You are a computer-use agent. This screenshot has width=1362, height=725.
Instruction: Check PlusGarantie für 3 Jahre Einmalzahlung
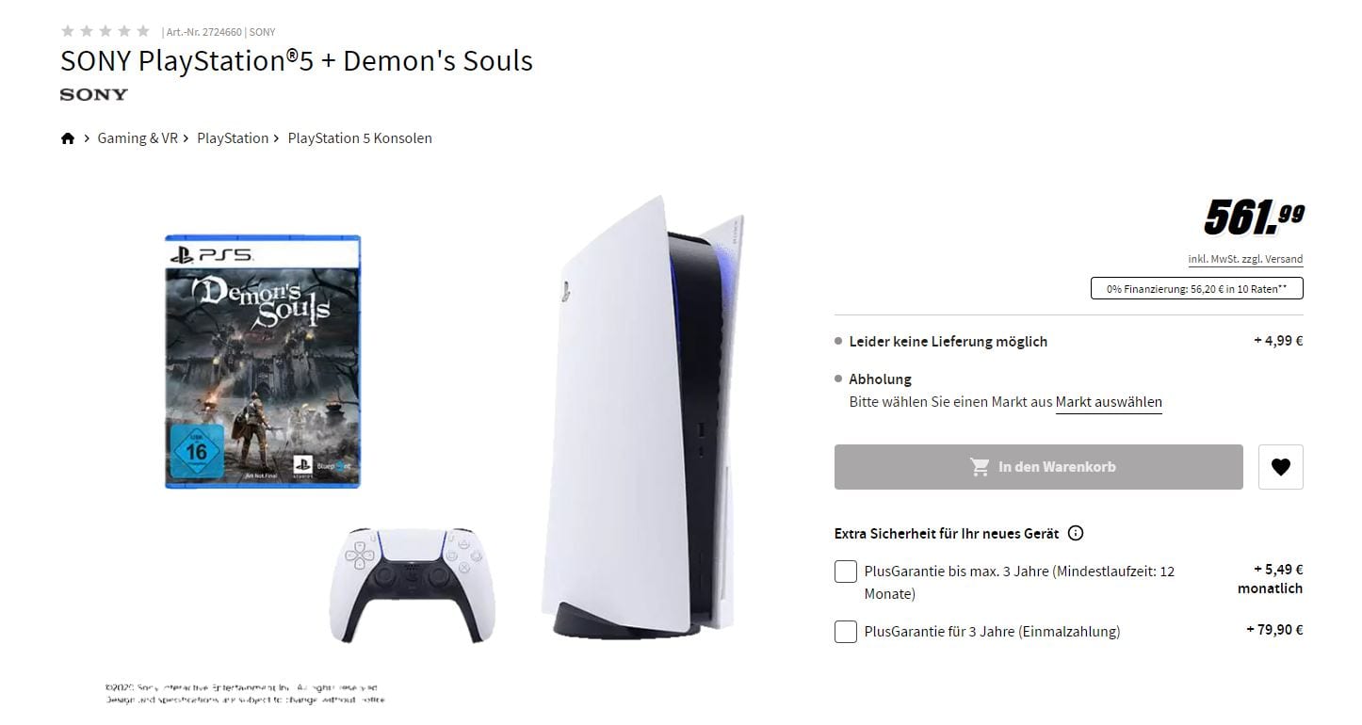coord(846,632)
